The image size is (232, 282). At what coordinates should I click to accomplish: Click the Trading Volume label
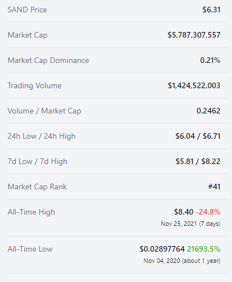pos(34,86)
